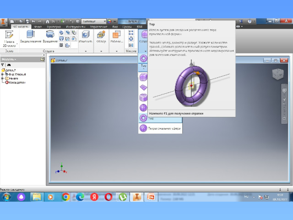Image resolution: width=293 pixels, height=220 pixels.
Task: Select the freeform Sphere shape icon
Action: [x=144, y=108]
